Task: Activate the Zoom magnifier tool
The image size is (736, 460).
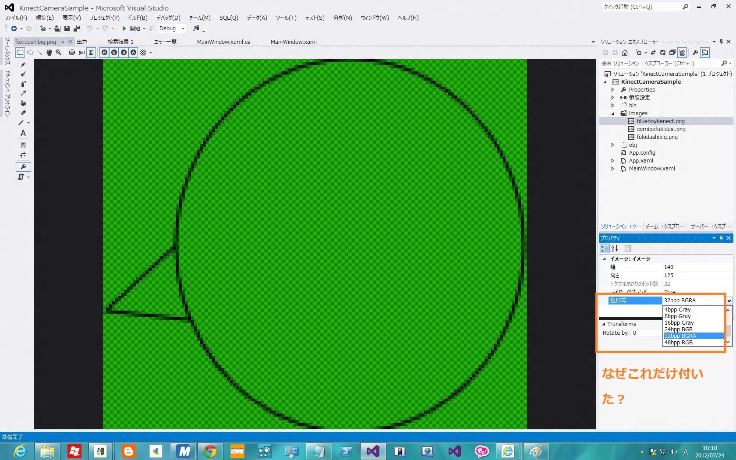Action: coord(58,53)
